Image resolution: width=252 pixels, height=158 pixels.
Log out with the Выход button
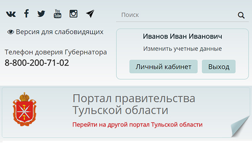(219, 66)
